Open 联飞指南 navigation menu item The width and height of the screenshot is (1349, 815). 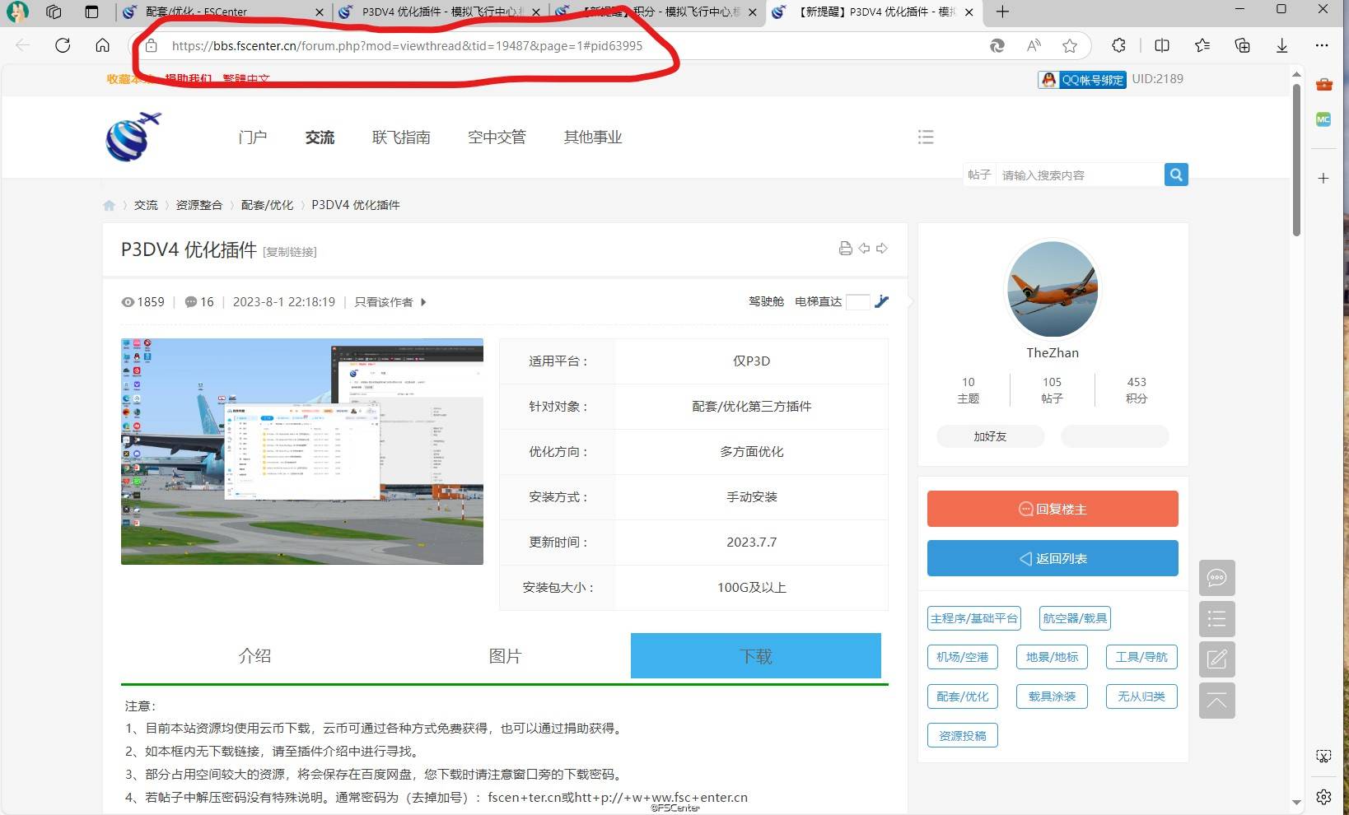coord(401,137)
